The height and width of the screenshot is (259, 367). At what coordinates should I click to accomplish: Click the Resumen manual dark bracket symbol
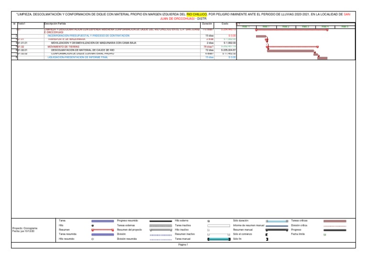point(277,230)
